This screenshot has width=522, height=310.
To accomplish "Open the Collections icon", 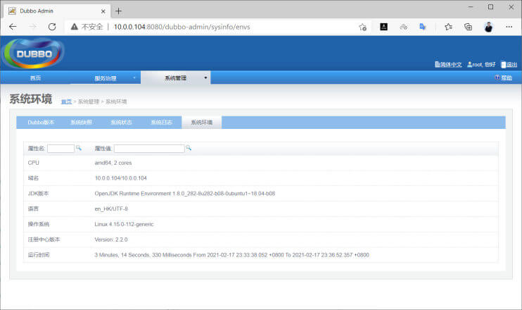I will (468, 27).
